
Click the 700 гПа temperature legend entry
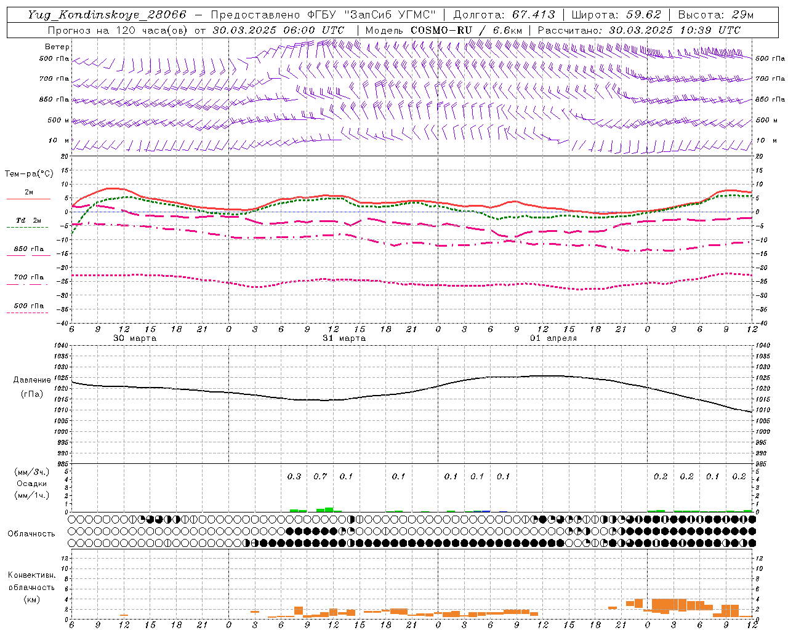tap(29, 277)
